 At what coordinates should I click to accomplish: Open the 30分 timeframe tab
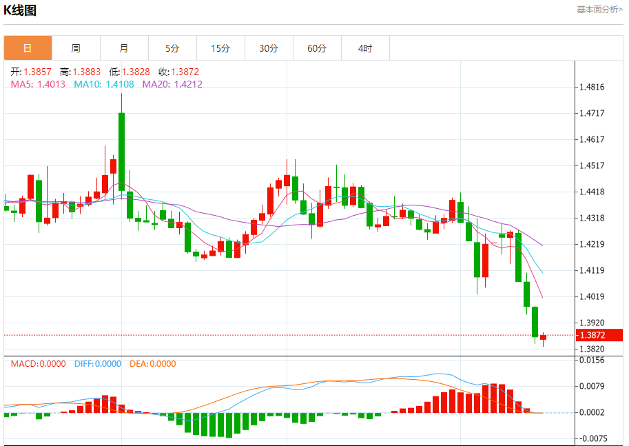pos(269,48)
